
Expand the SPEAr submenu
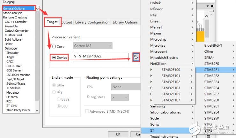(x=216, y=57)
